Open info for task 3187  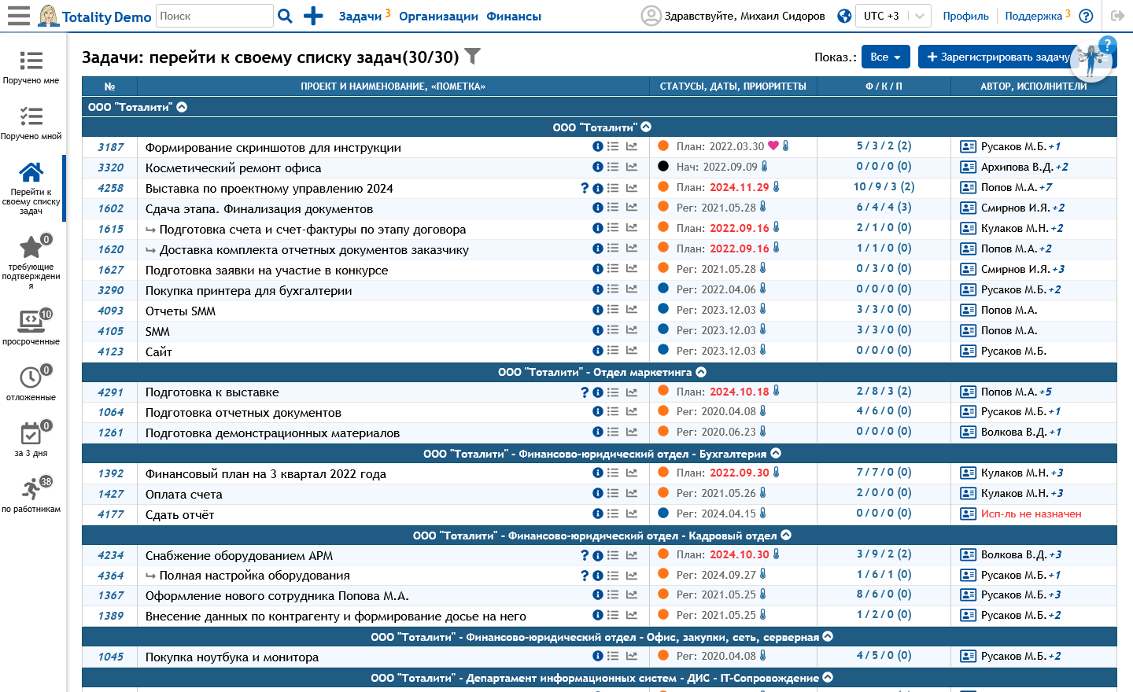tap(597, 146)
